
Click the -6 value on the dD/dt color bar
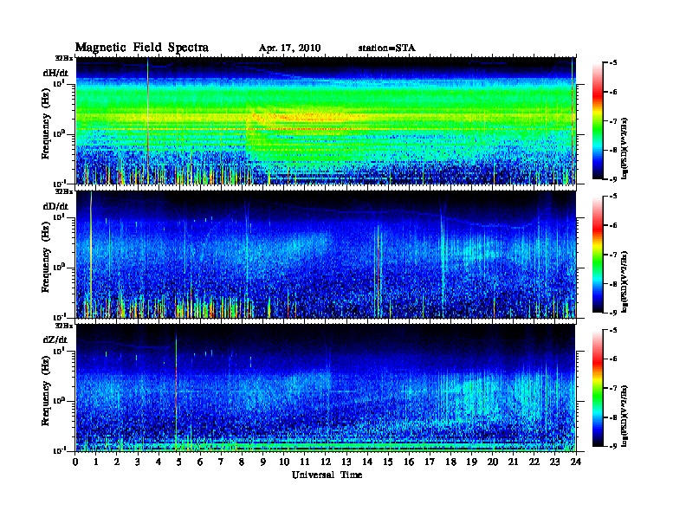point(613,225)
